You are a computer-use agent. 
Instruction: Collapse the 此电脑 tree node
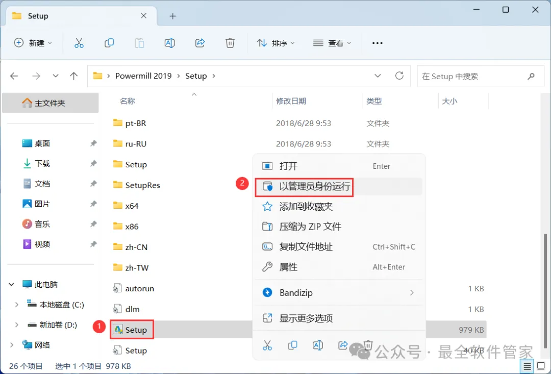click(12, 284)
